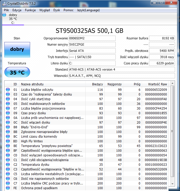The width and height of the screenshot is (180, 191).
Task: Click the Numer seryjny field 5VECZPGE
Action: (x=92, y=44)
